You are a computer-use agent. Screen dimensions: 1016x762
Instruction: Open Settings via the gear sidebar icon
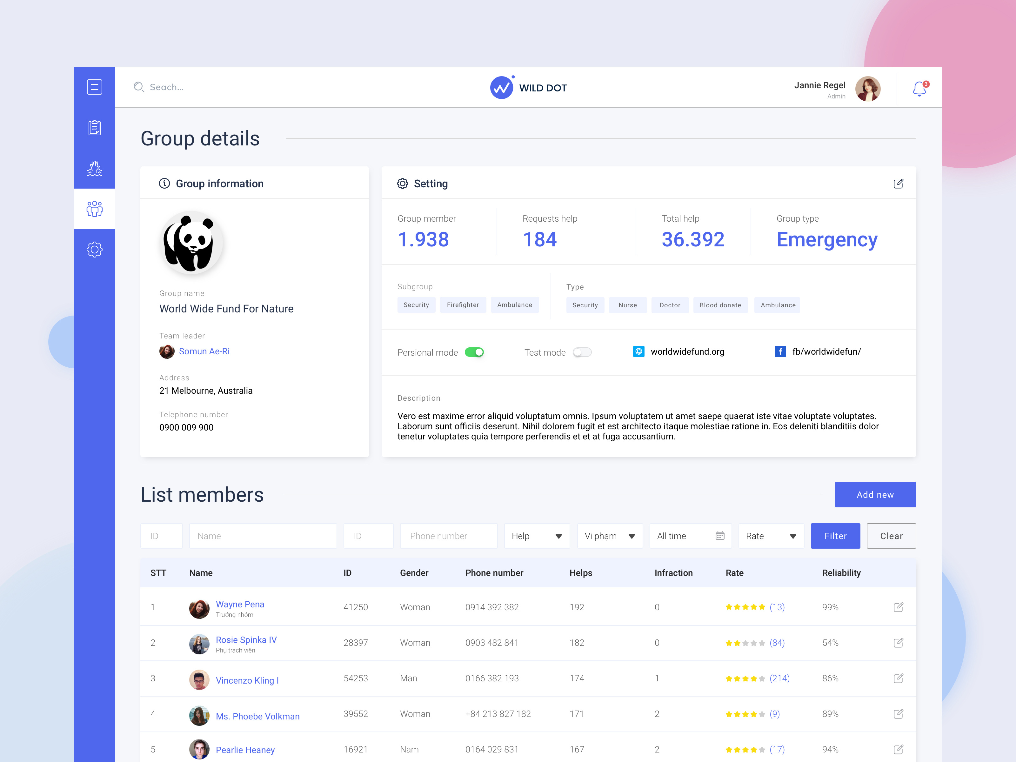(x=95, y=250)
